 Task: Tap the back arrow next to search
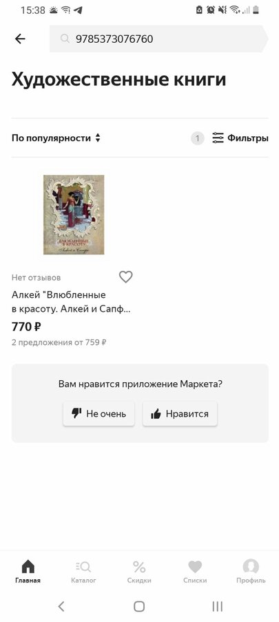click(x=20, y=39)
